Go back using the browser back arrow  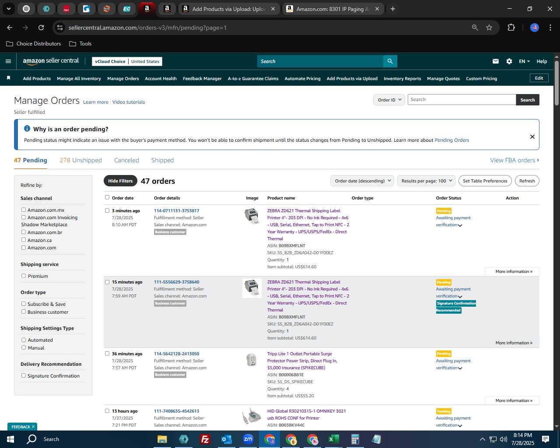10,28
